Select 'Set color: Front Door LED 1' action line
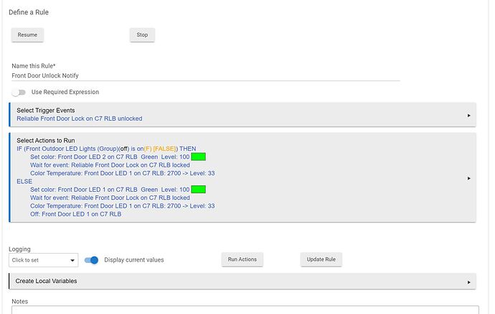Screen dimensions: 495x314 [110, 190]
